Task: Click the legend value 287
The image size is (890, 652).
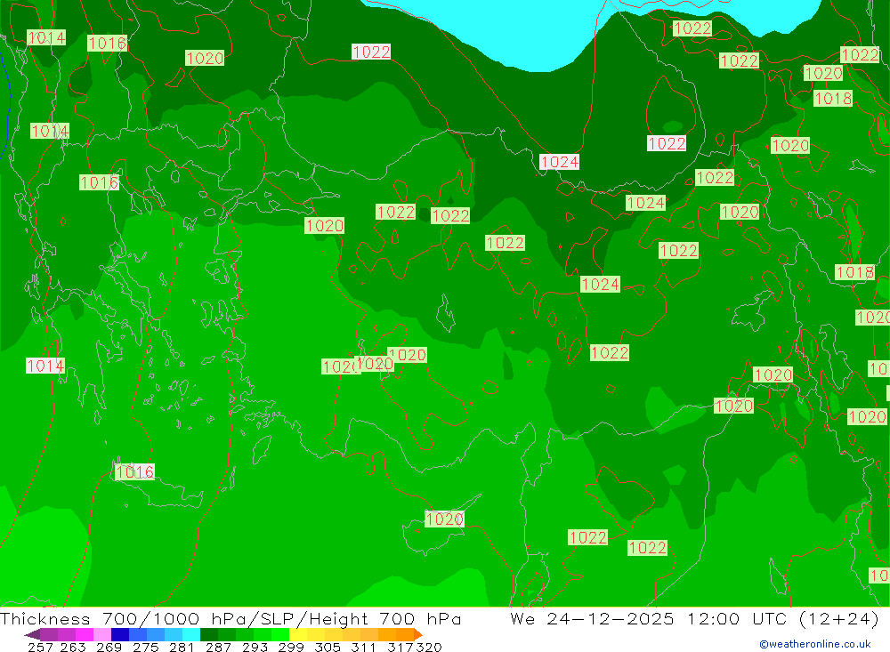Action: pyautogui.click(x=218, y=647)
